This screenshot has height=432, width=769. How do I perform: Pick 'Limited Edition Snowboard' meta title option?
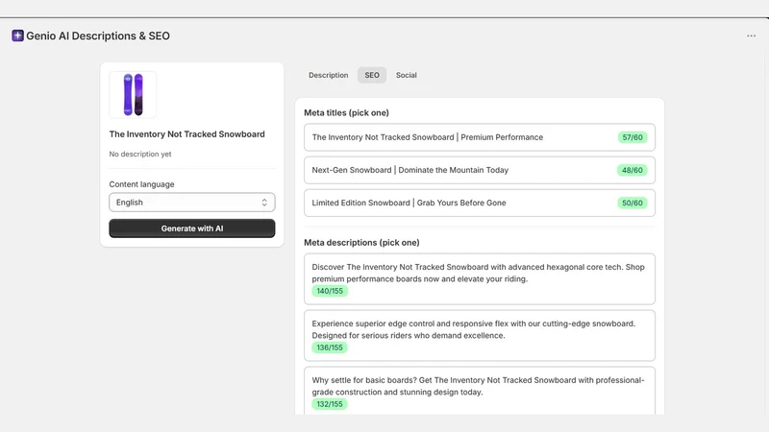[479, 203]
